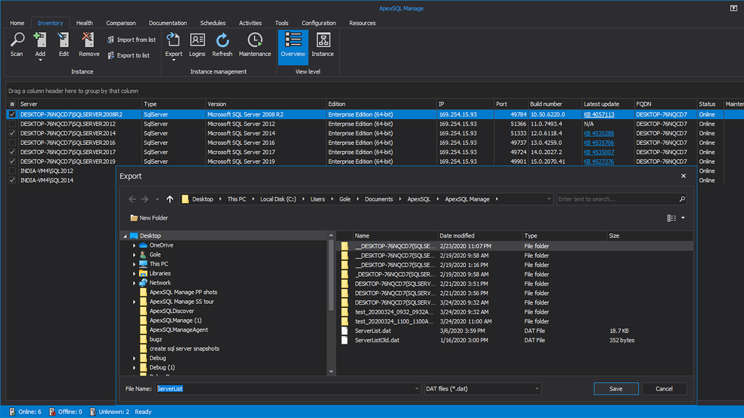Check the SQLSERVER2012 row checkbox

coord(13,124)
